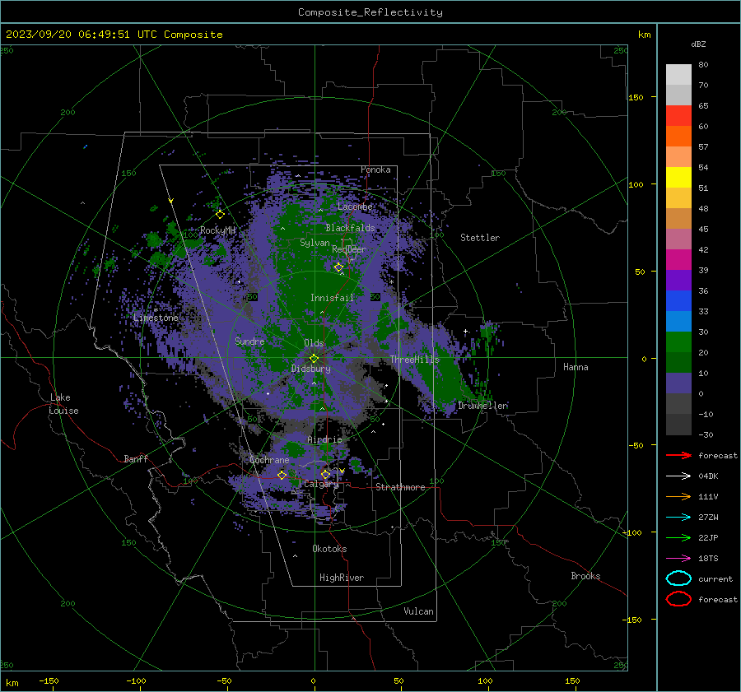741x692 pixels.
Task: Click the Hanna label
Action: tap(576, 367)
